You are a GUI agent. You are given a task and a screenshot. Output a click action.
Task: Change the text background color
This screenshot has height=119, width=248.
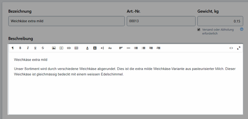tap(95, 48)
